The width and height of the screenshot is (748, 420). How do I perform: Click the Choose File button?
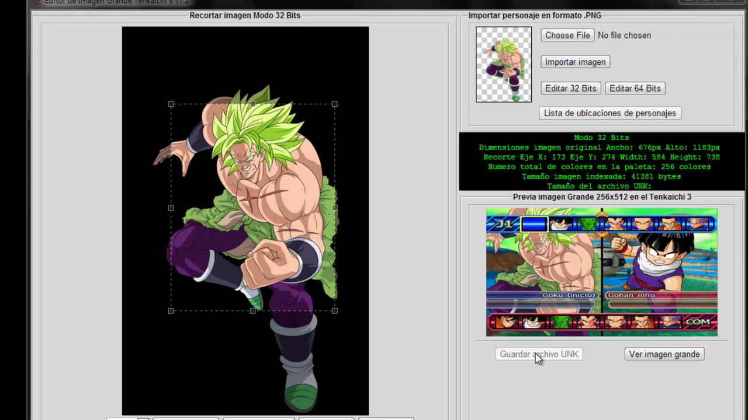[567, 35]
